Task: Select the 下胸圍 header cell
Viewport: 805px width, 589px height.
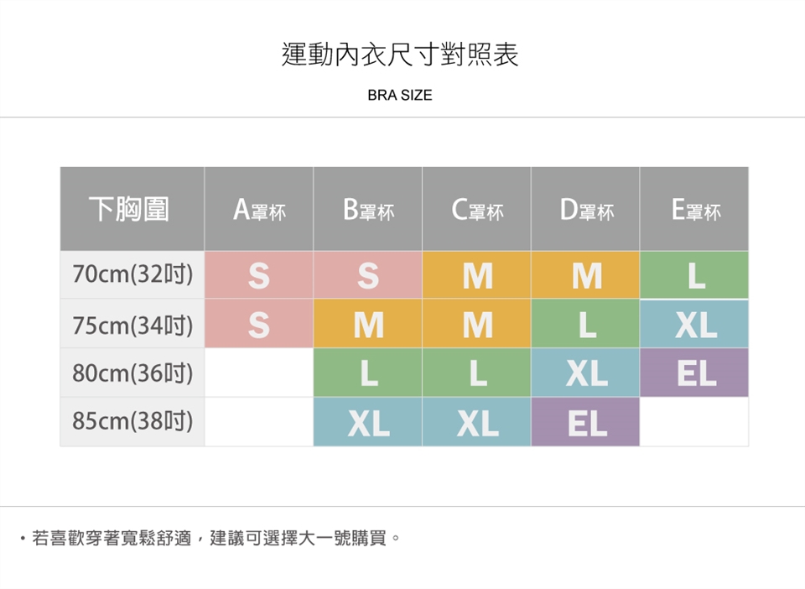Action: (x=132, y=210)
